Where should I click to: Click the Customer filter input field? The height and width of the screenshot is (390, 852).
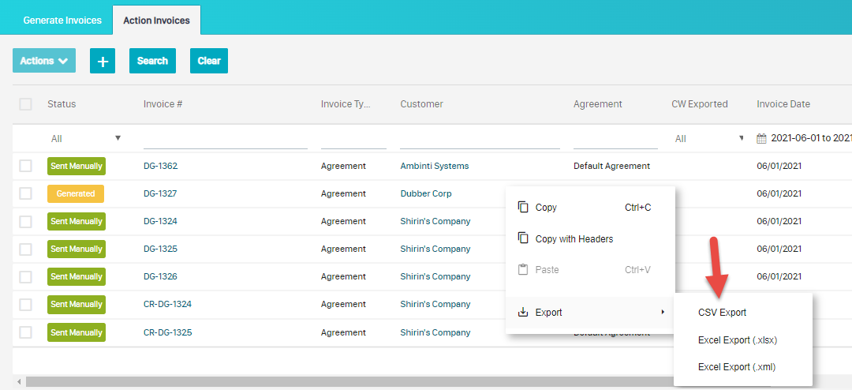[480, 139]
